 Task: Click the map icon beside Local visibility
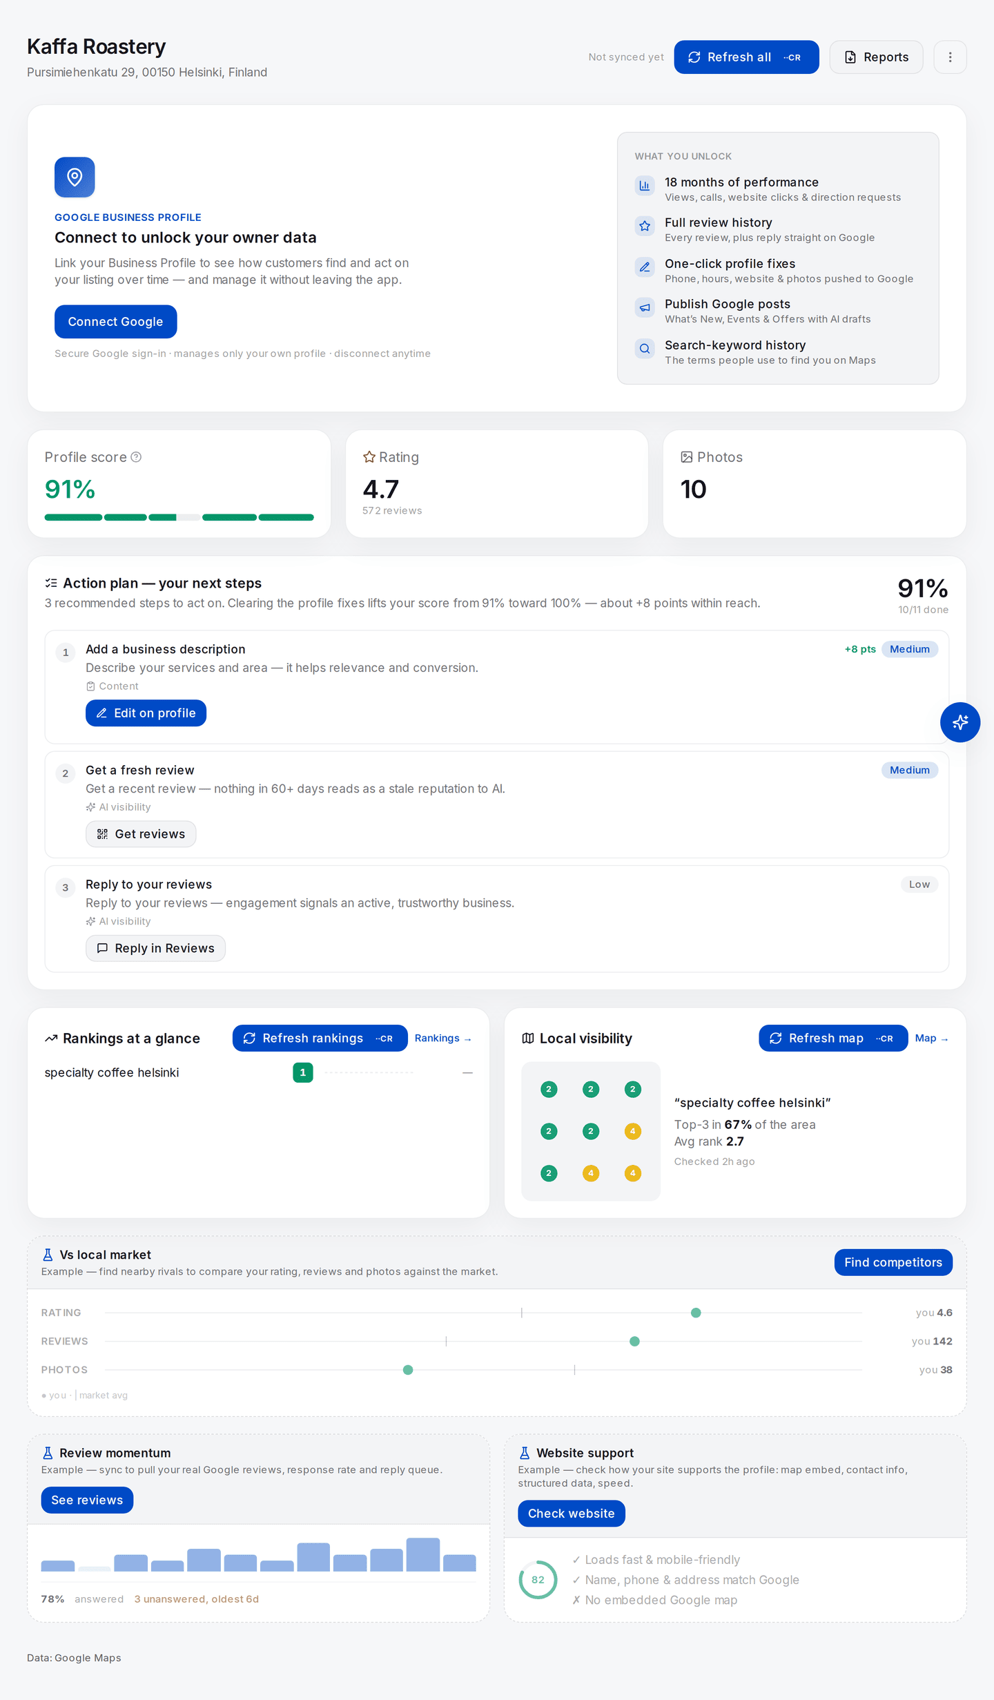coord(528,1039)
